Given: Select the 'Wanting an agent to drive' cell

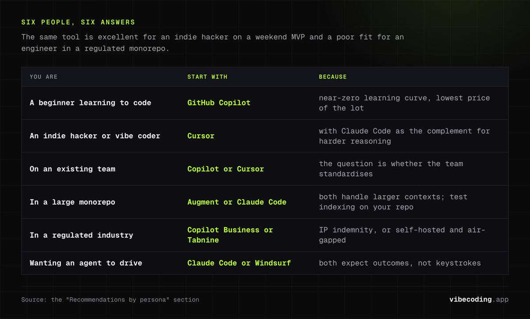Looking at the screenshot, I should [86, 263].
